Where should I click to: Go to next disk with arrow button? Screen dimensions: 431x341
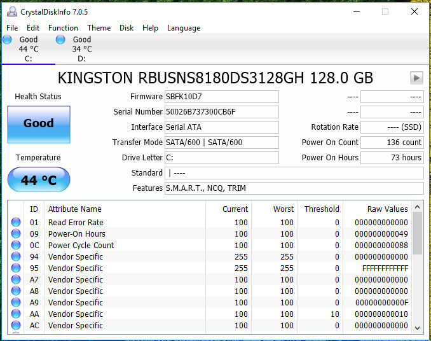tap(416, 78)
